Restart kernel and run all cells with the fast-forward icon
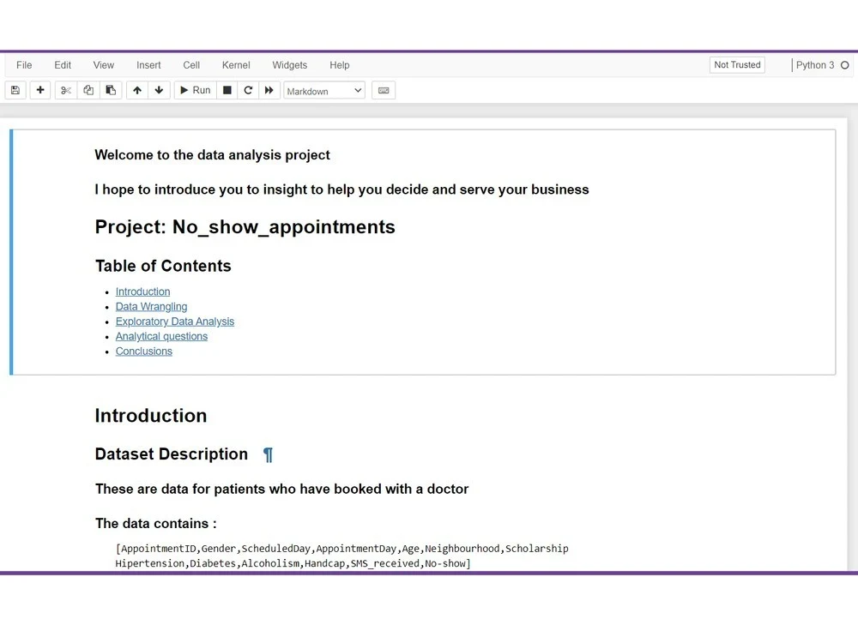The height and width of the screenshot is (643, 858). tap(269, 90)
